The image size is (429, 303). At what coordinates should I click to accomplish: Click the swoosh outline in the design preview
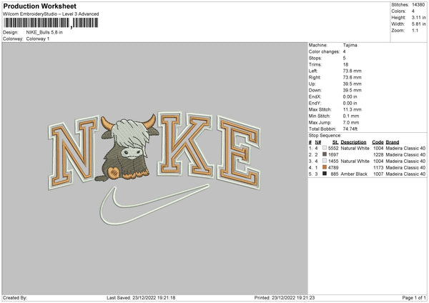point(154,204)
